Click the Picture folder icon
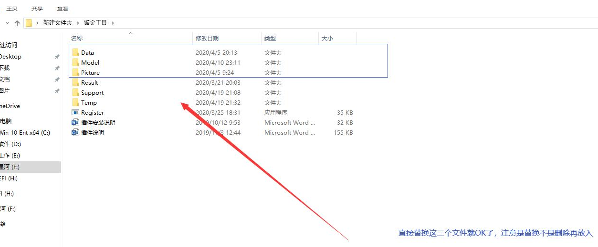This screenshot has width=598, height=247. coord(75,73)
